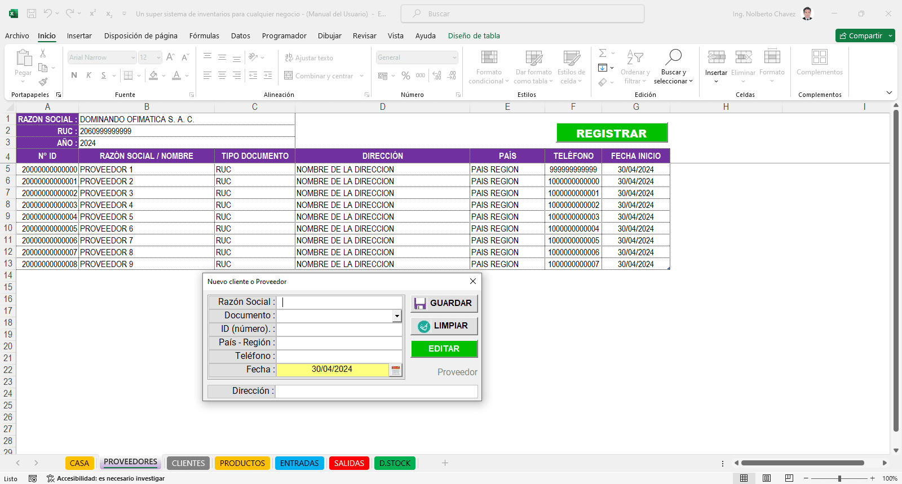The height and width of the screenshot is (484, 902).
Task: Click the add new sheet plus icon
Action: click(x=445, y=463)
